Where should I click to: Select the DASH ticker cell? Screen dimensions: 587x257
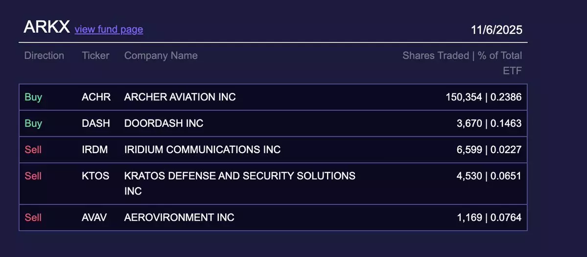point(96,123)
